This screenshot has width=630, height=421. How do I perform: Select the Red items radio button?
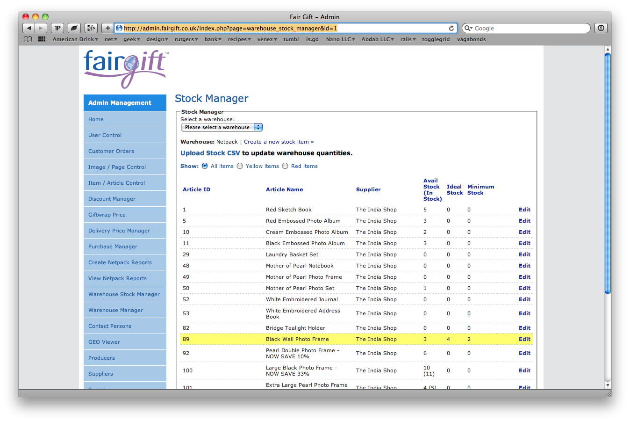[x=285, y=166]
